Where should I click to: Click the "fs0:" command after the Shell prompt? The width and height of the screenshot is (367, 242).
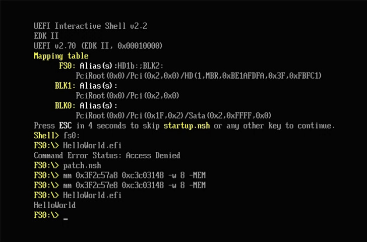click(x=72, y=136)
